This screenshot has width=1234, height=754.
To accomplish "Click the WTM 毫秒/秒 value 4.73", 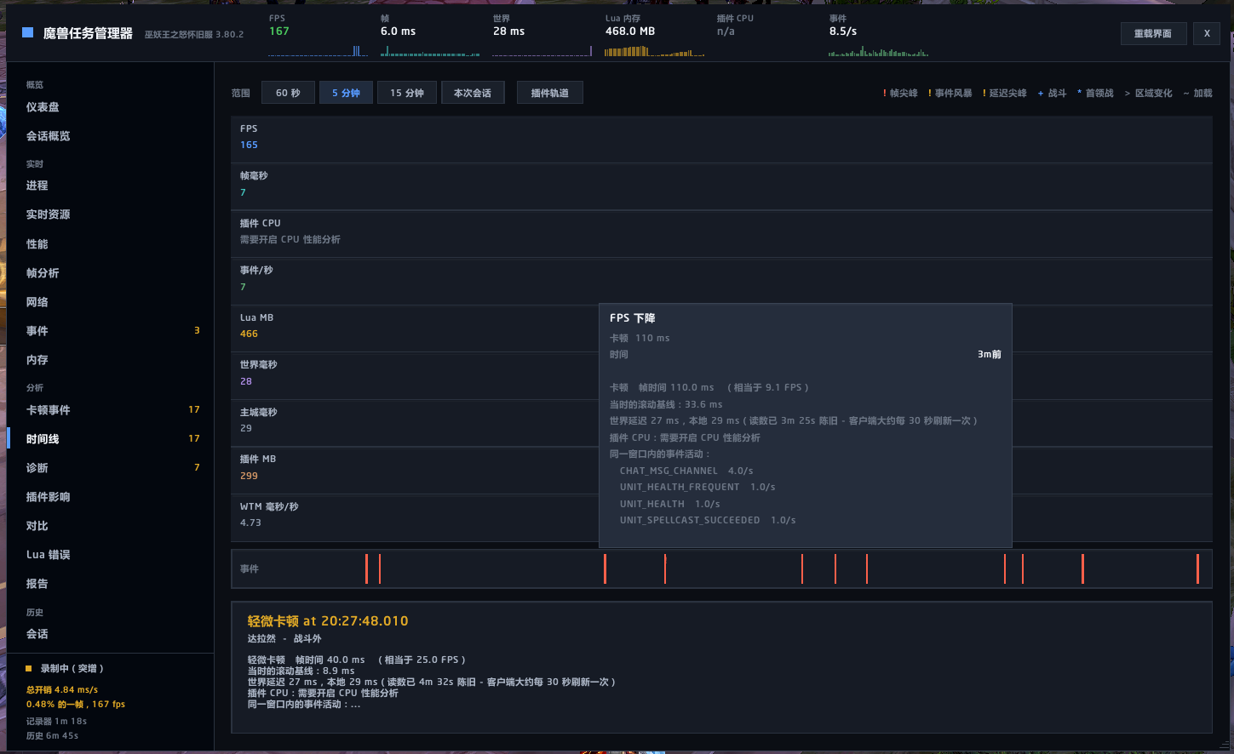I will 250,523.
